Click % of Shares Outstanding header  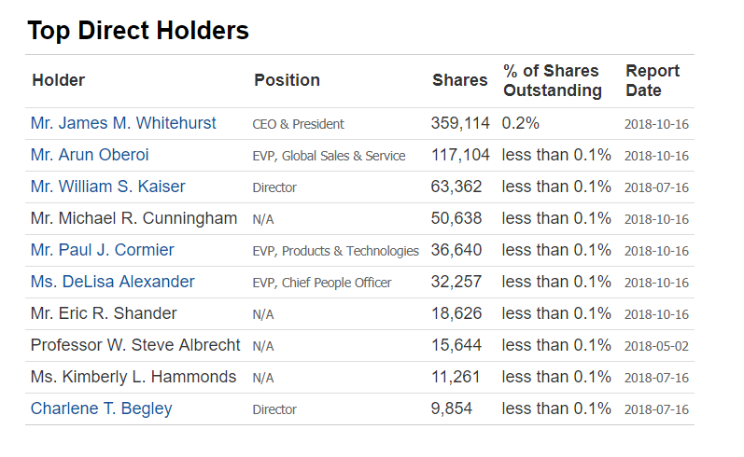pyautogui.click(x=553, y=81)
